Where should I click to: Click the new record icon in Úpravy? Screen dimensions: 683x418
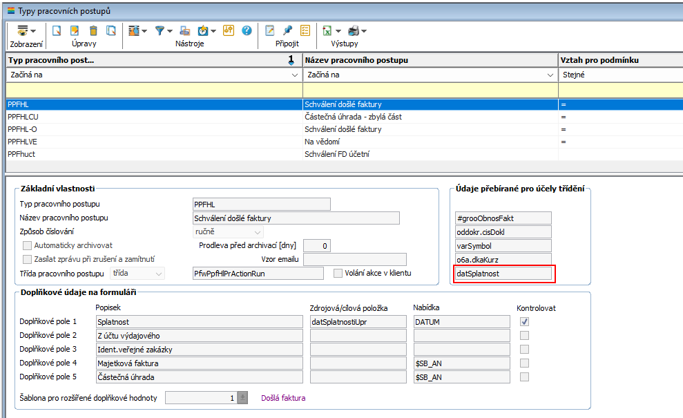(x=57, y=30)
